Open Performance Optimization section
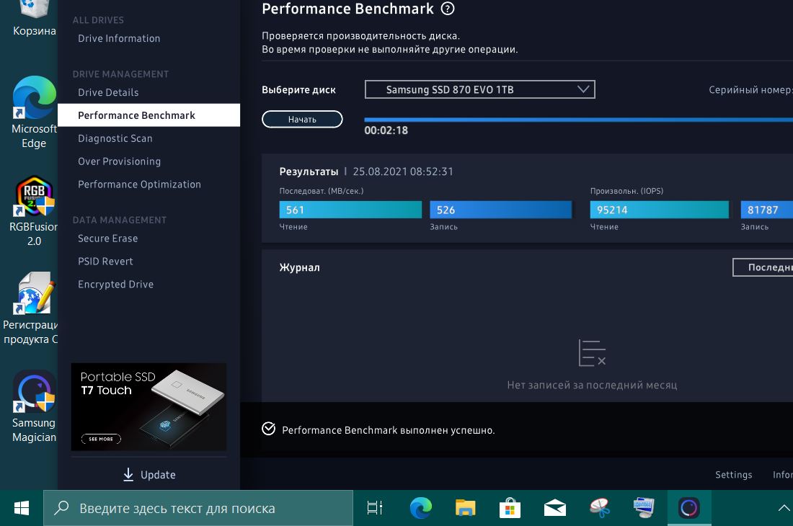The height and width of the screenshot is (526, 793). tap(139, 184)
